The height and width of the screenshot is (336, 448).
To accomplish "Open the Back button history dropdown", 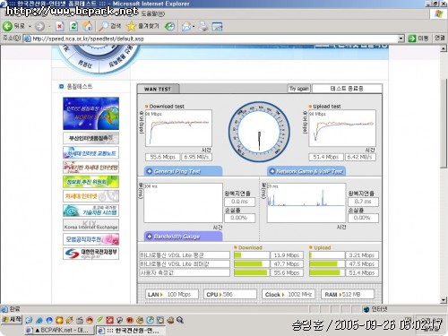I will click(x=30, y=27).
